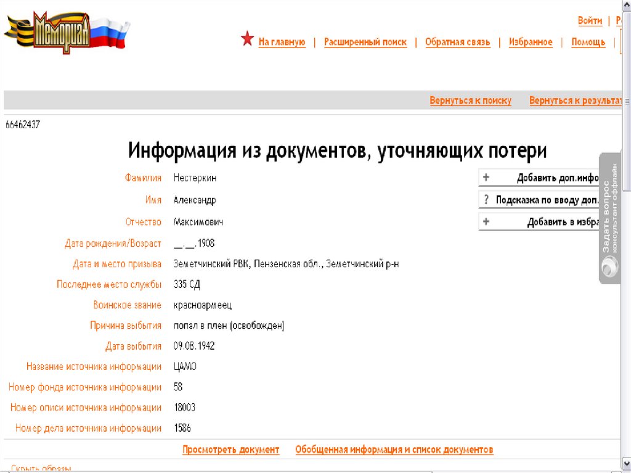Image resolution: width=631 pixels, height=473 pixels.
Task: Click Скрыть образы link
Action: click(x=41, y=469)
